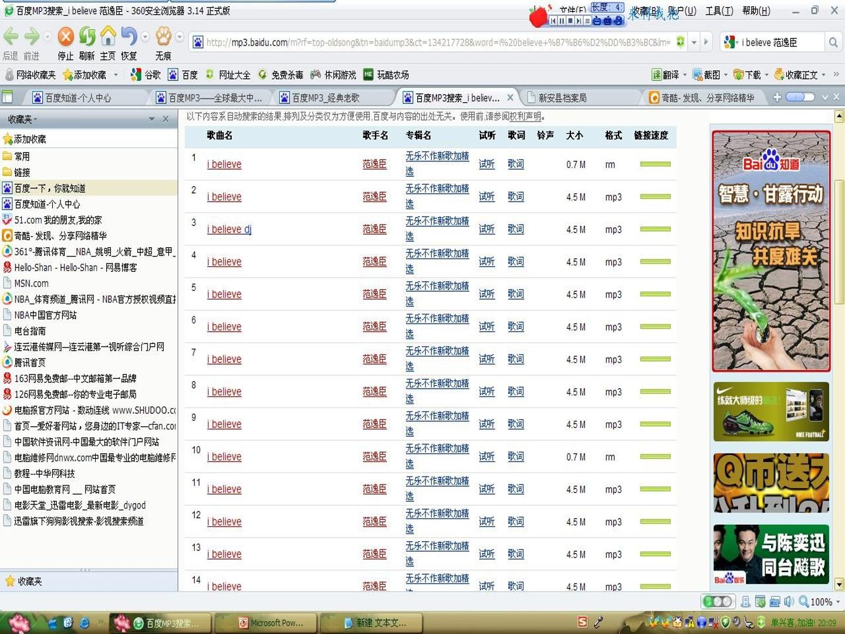Click green shield icon in address bar
Screen dimensions: 845x634
[x=680, y=42]
